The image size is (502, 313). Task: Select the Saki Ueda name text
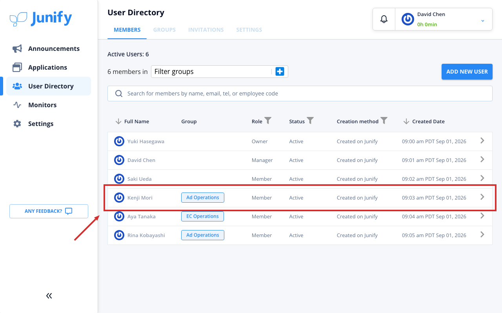(x=140, y=179)
